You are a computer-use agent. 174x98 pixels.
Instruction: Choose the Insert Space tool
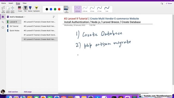click(x=13, y=10)
